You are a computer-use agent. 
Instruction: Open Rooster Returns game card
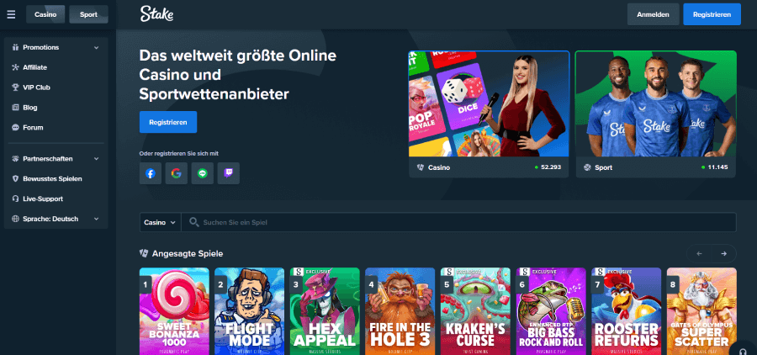click(x=626, y=311)
